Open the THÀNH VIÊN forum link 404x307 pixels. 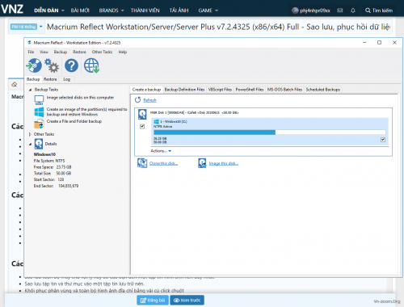pyautogui.click(x=145, y=11)
